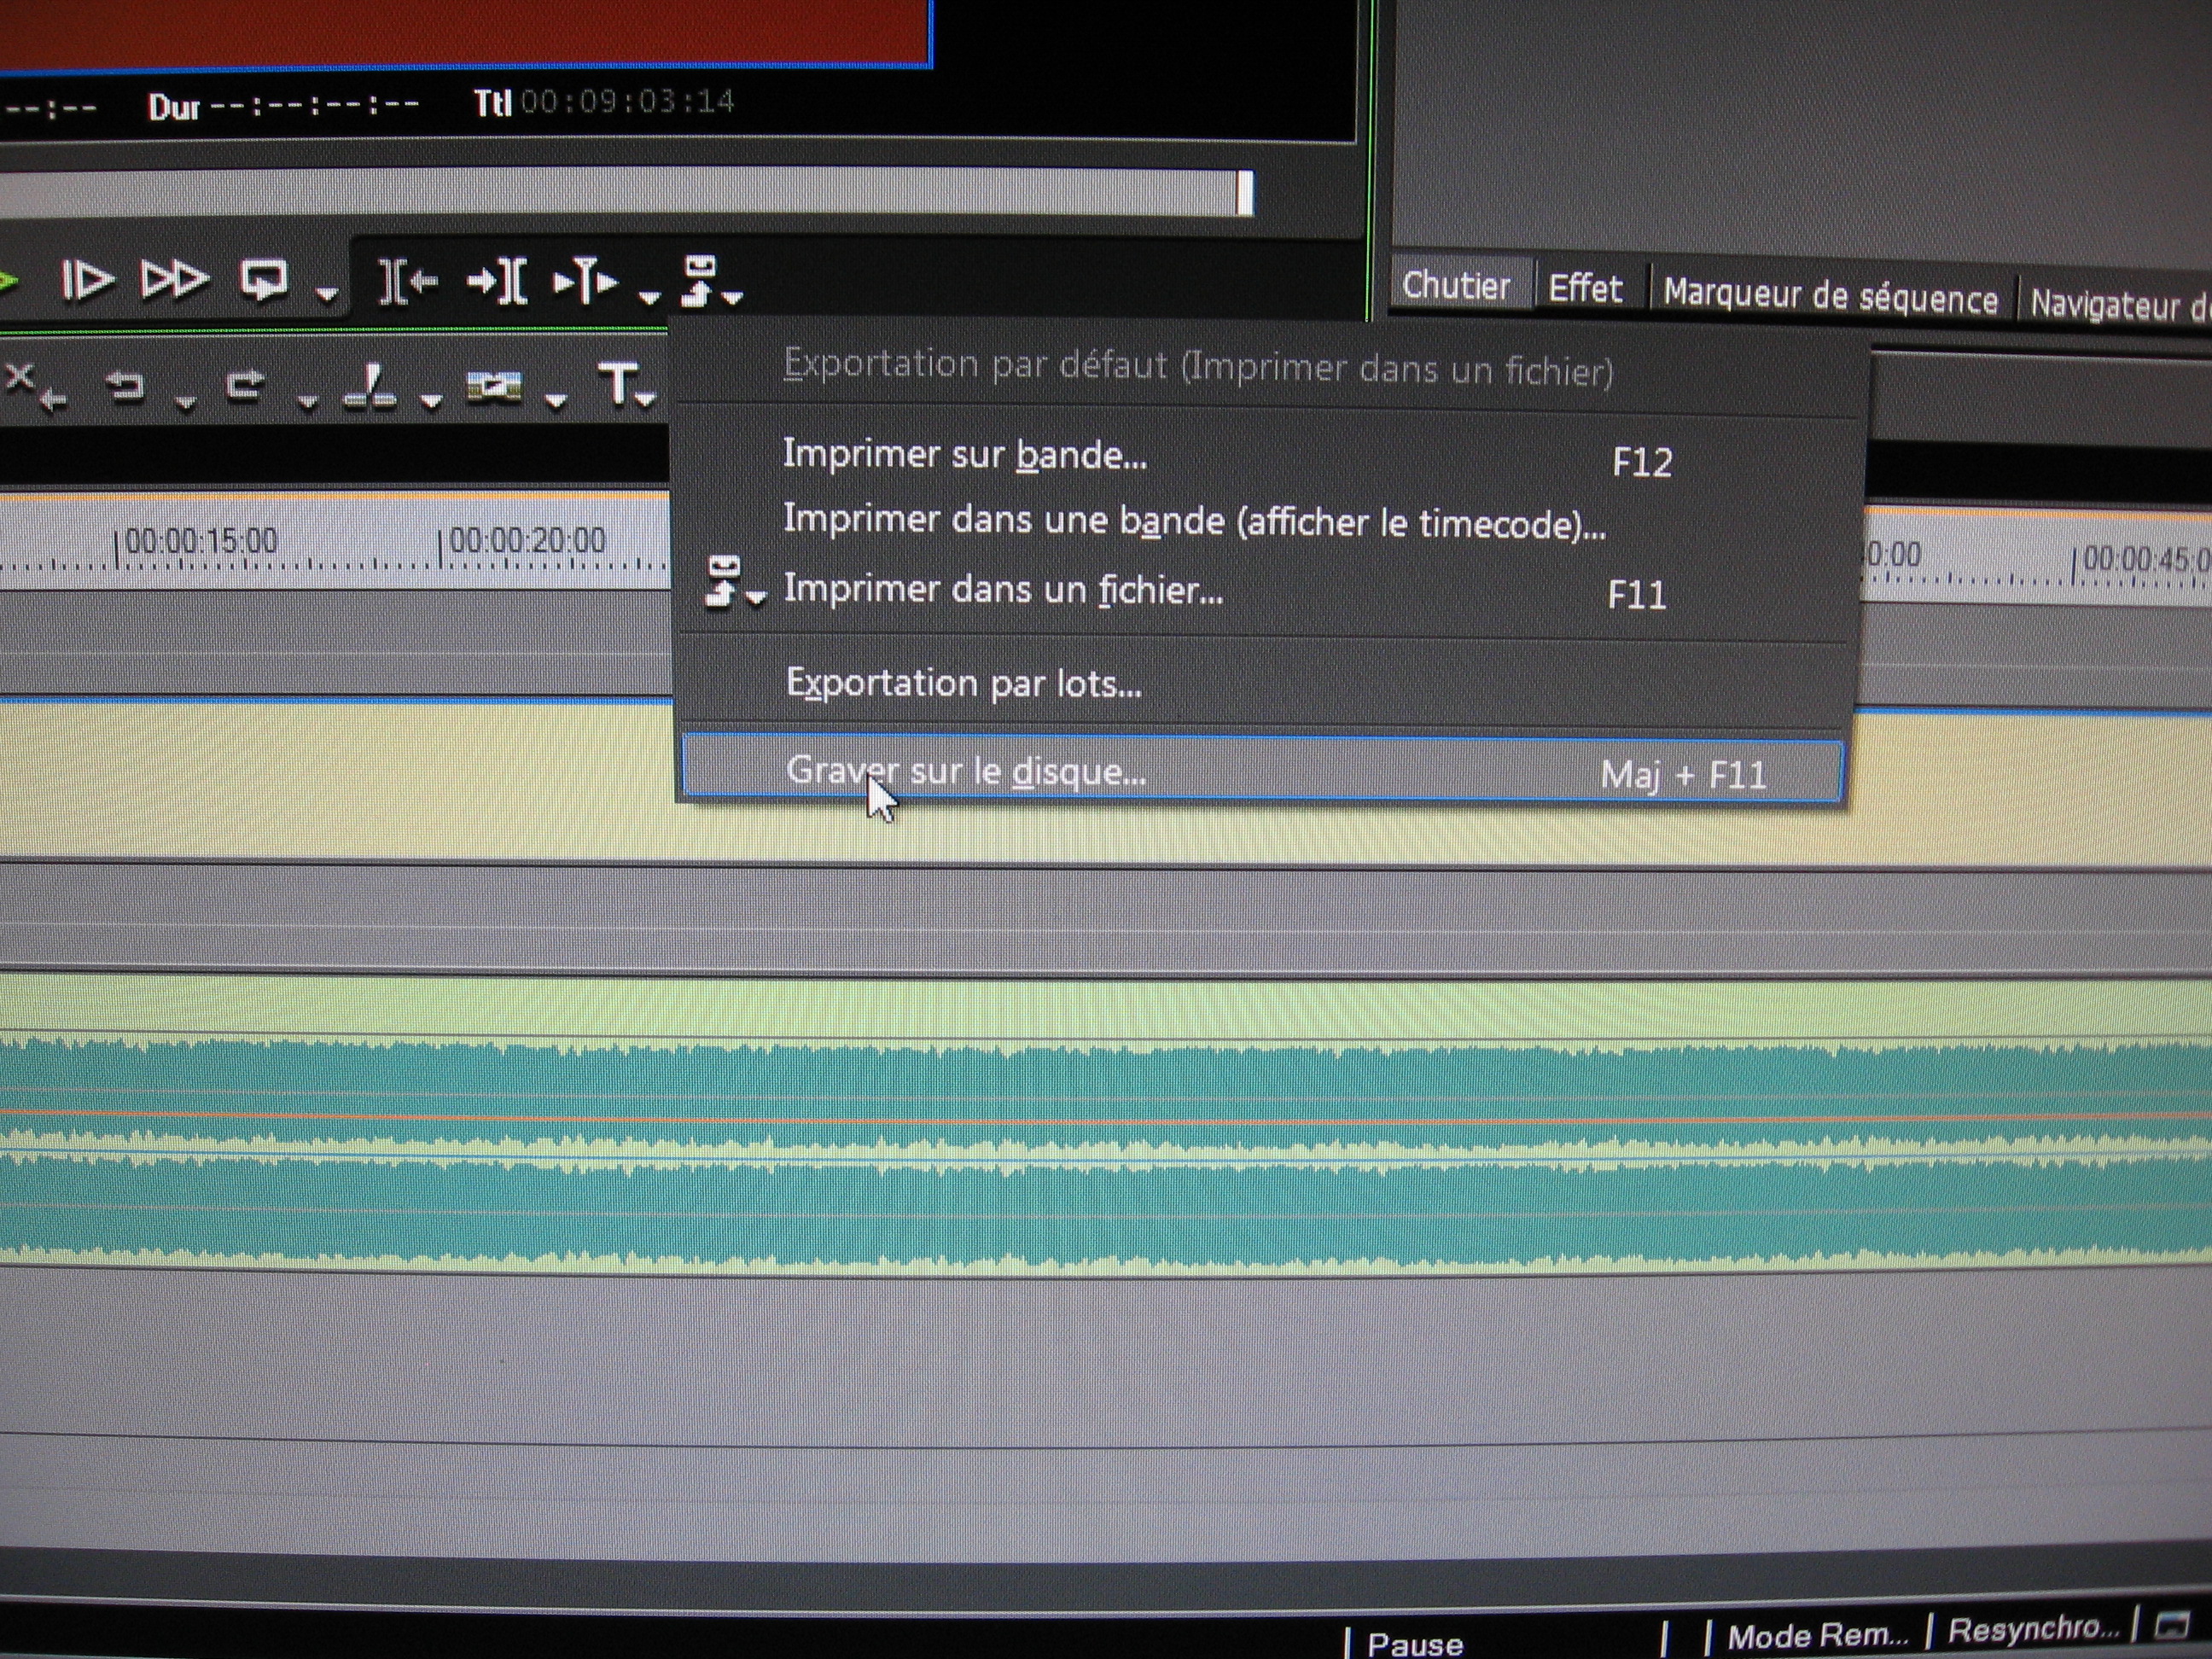This screenshot has height=1659, width=2212.
Task: Click the Ttl timecode 00:09:03:14
Action: tap(627, 101)
